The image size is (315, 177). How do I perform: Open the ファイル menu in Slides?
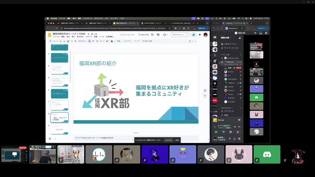click(56, 37)
